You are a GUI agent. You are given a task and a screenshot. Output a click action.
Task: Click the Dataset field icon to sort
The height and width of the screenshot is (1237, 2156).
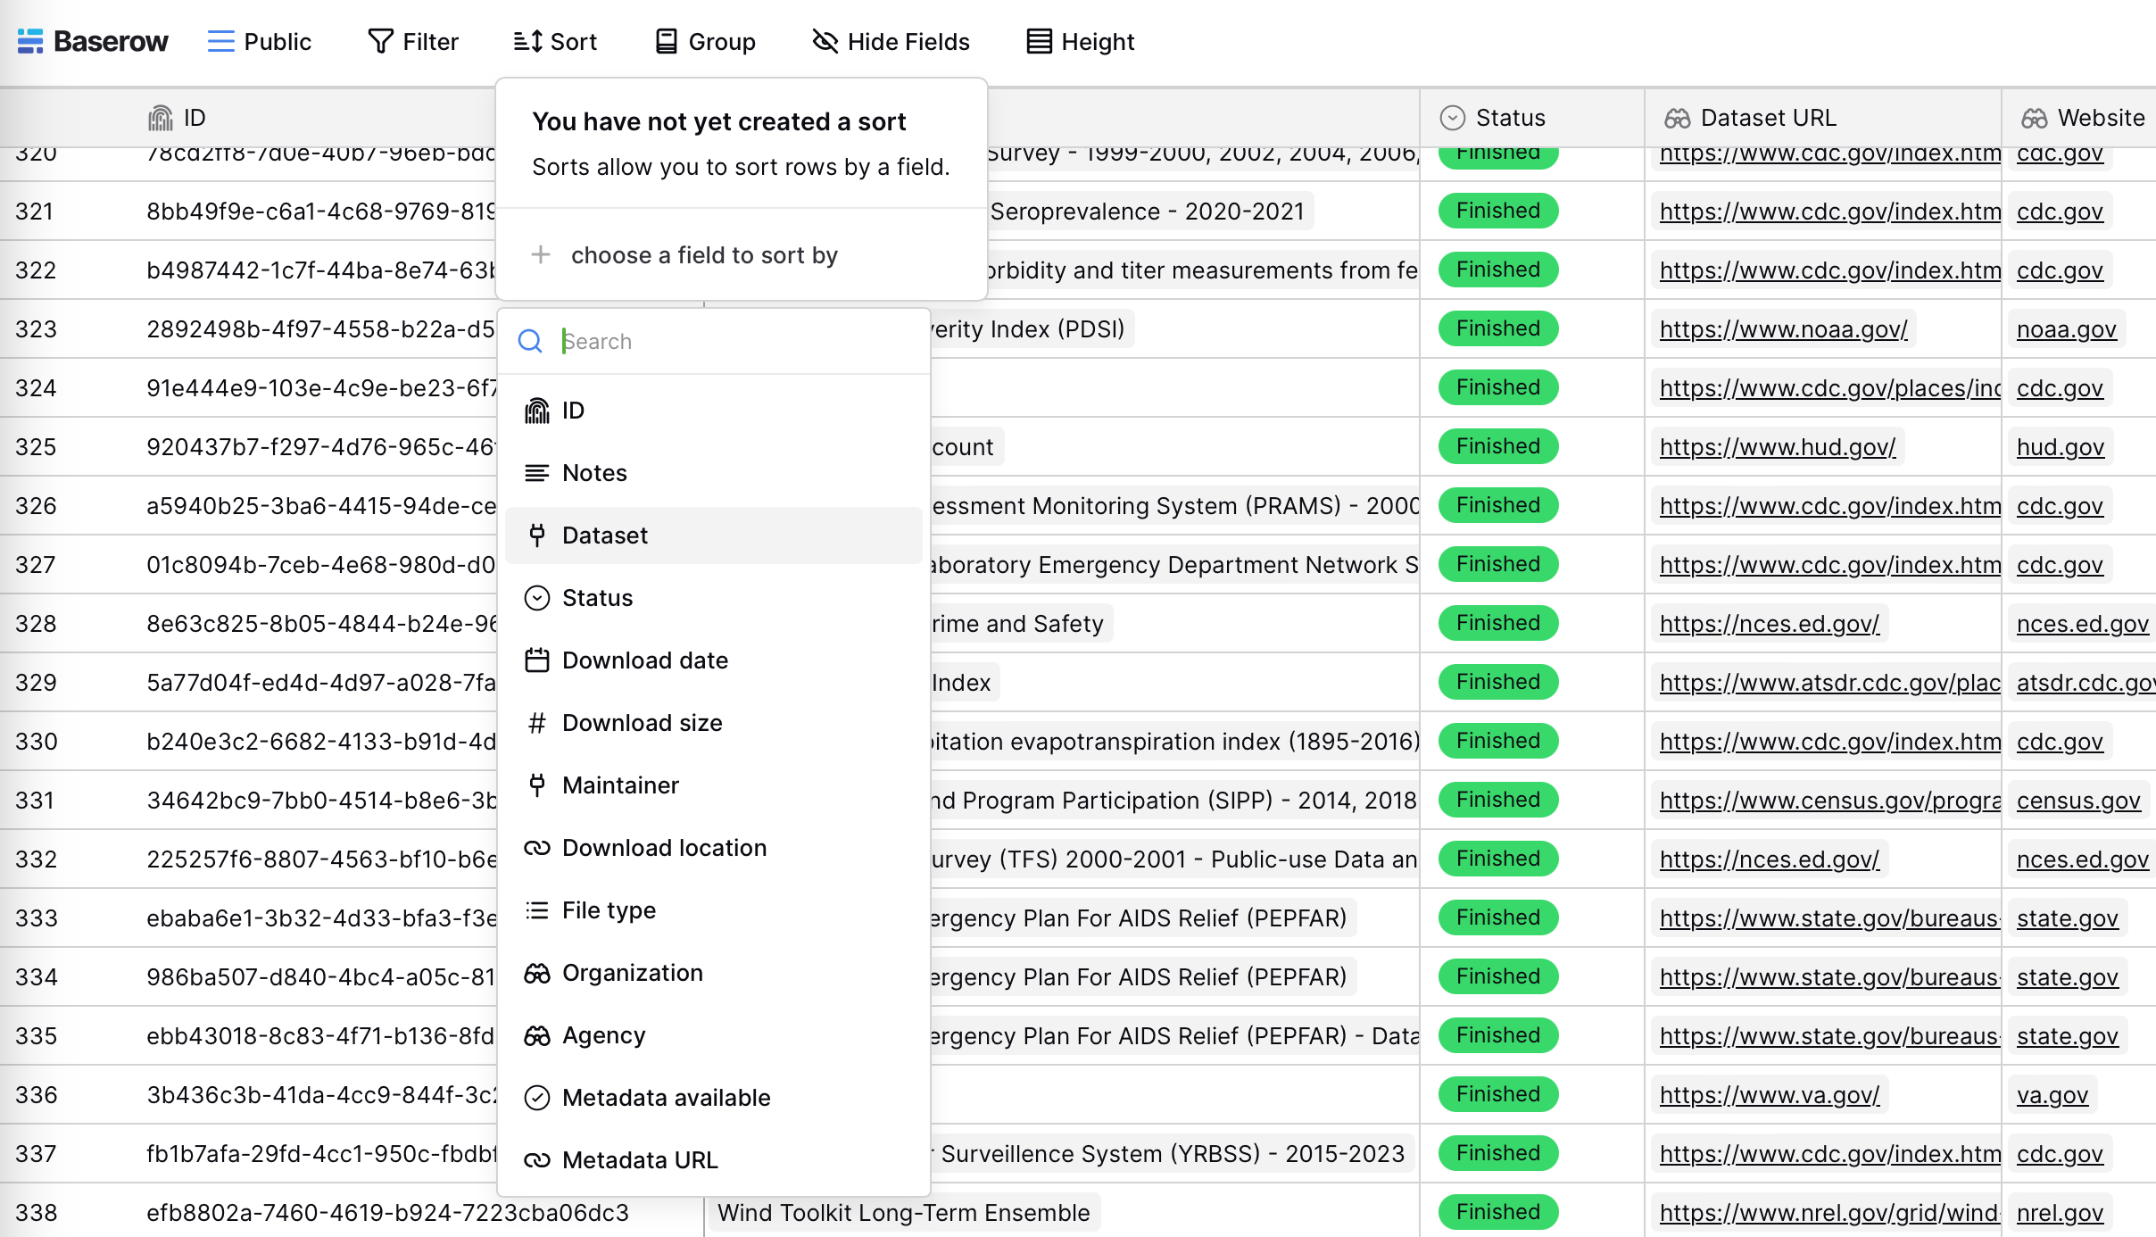coord(536,534)
